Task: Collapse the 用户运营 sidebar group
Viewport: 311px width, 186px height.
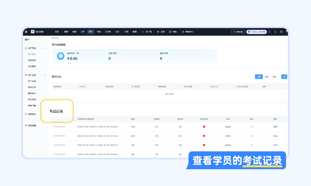Action: coord(45,75)
